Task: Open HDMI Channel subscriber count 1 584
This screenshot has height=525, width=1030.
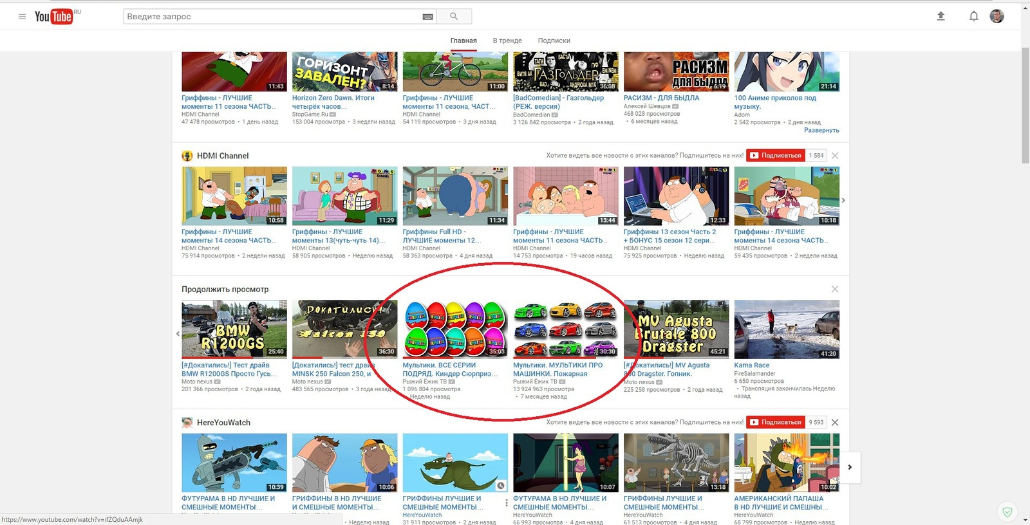Action: (x=816, y=156)
